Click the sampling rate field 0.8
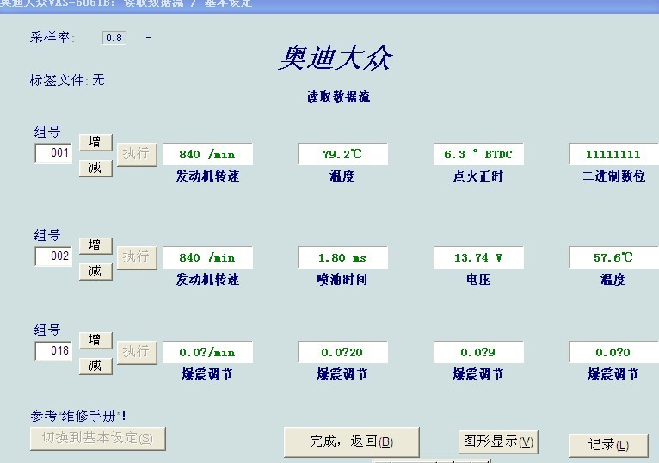This screenshot has height=463, width=659. (114, 38)
